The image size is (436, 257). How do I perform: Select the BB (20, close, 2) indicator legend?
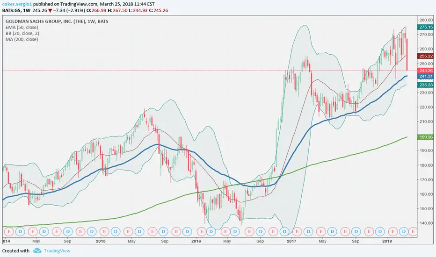[22, 33]
